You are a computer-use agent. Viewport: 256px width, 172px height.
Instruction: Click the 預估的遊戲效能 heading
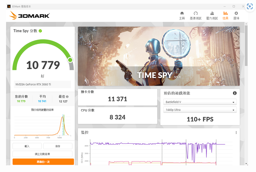coord(177,93)
